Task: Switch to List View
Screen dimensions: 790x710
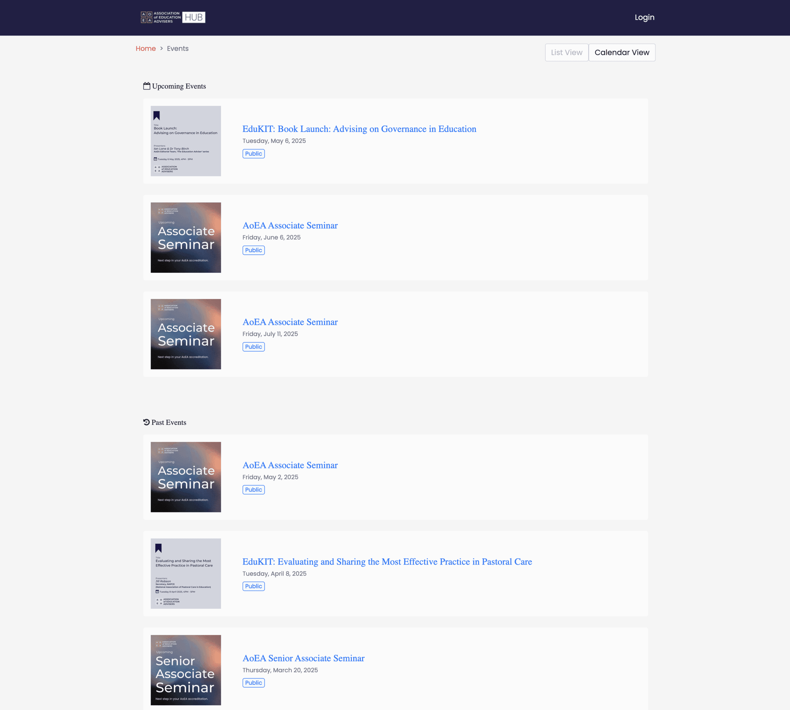Action: pyautogui.click(x=566, y=52)
